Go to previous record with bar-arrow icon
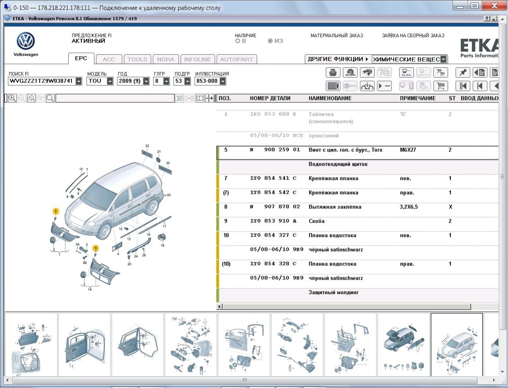508x388 pixels. [480, 86]
